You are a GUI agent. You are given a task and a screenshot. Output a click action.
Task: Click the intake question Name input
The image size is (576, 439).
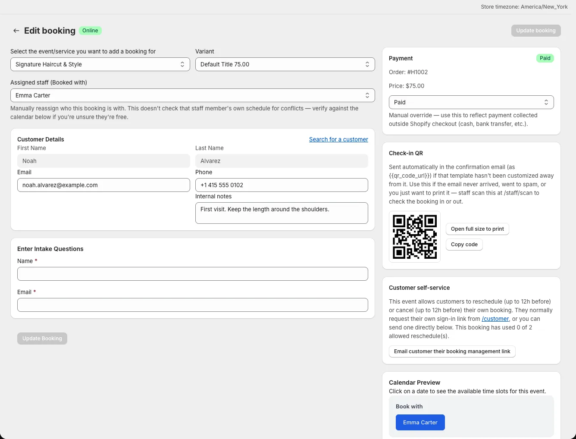pyautogui.click(x=193, y=274)
